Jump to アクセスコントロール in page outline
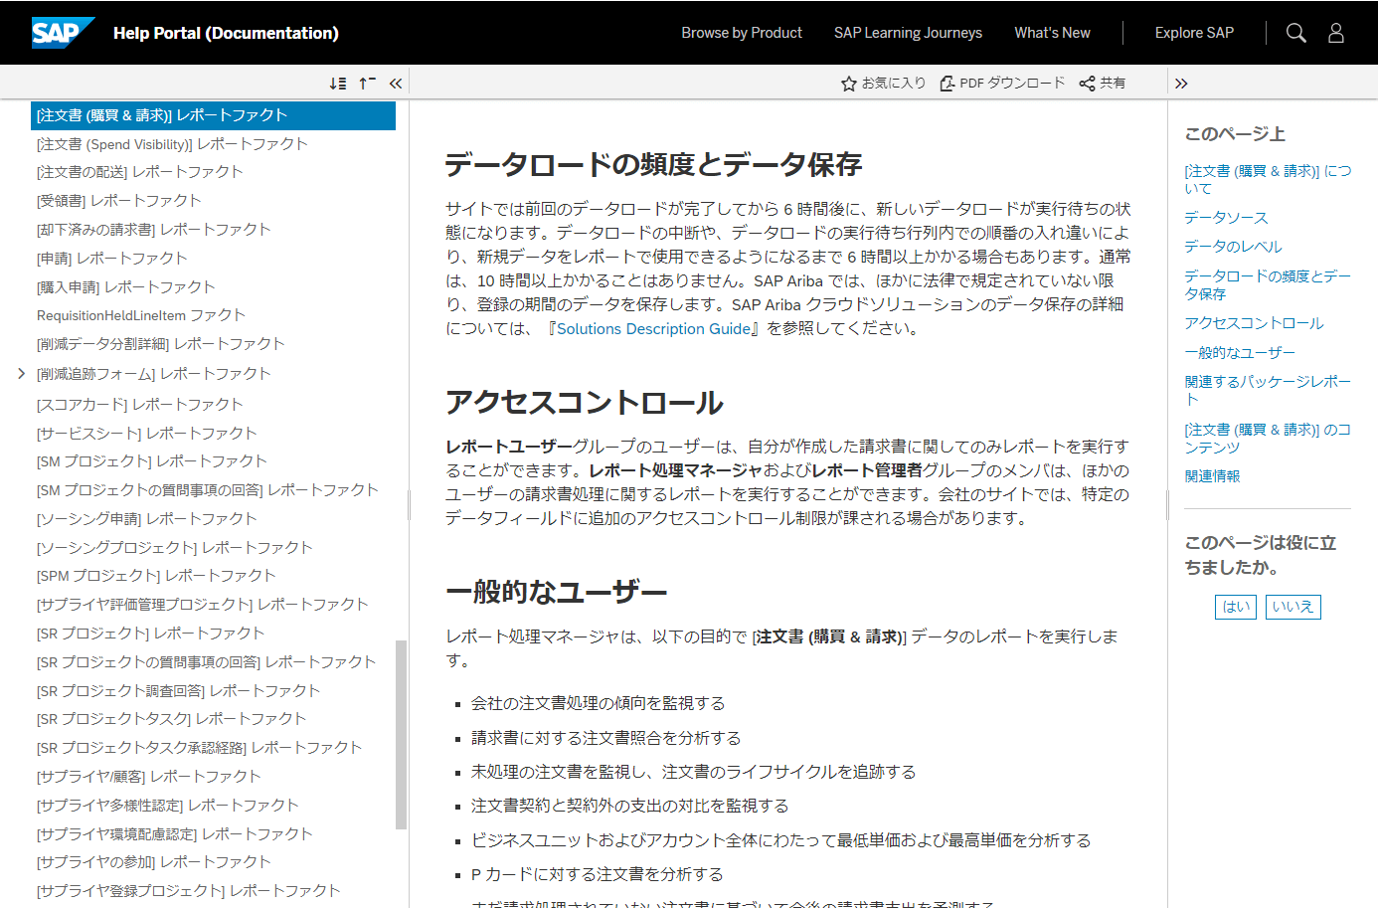Image resolution: width=1378 pixels, height=908 pixels. (x=1254, y=323)
